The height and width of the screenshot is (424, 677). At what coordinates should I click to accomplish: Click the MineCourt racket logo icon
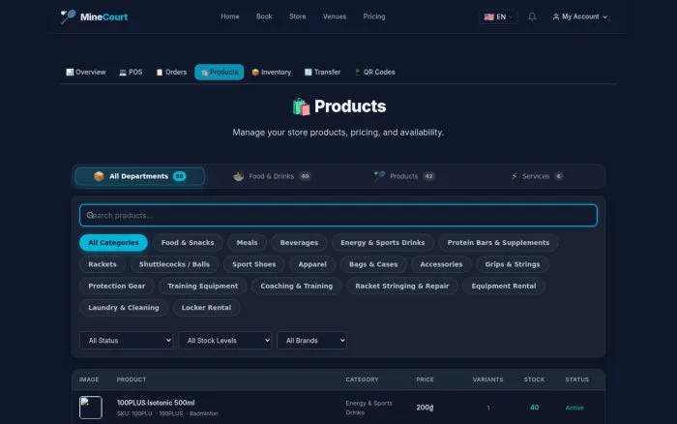[x=68, y=16]
